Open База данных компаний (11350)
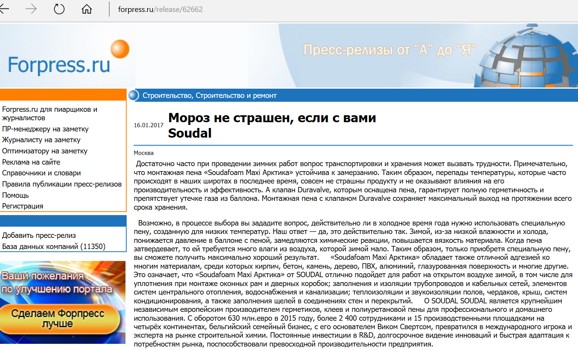Image resolution: width=578 pixels, height=350 pixels. pyautogui.click(x=54, y=247)
